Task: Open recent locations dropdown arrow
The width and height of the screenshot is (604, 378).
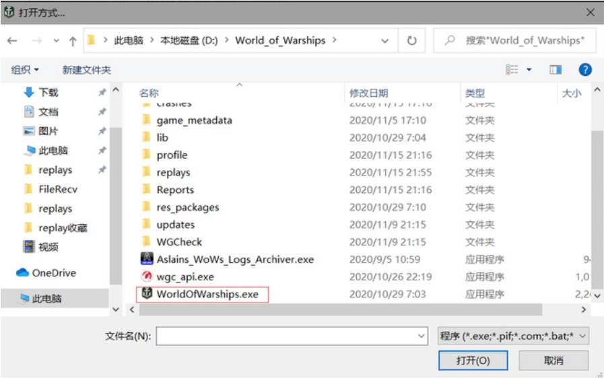Action: click(x=57, y=40)
